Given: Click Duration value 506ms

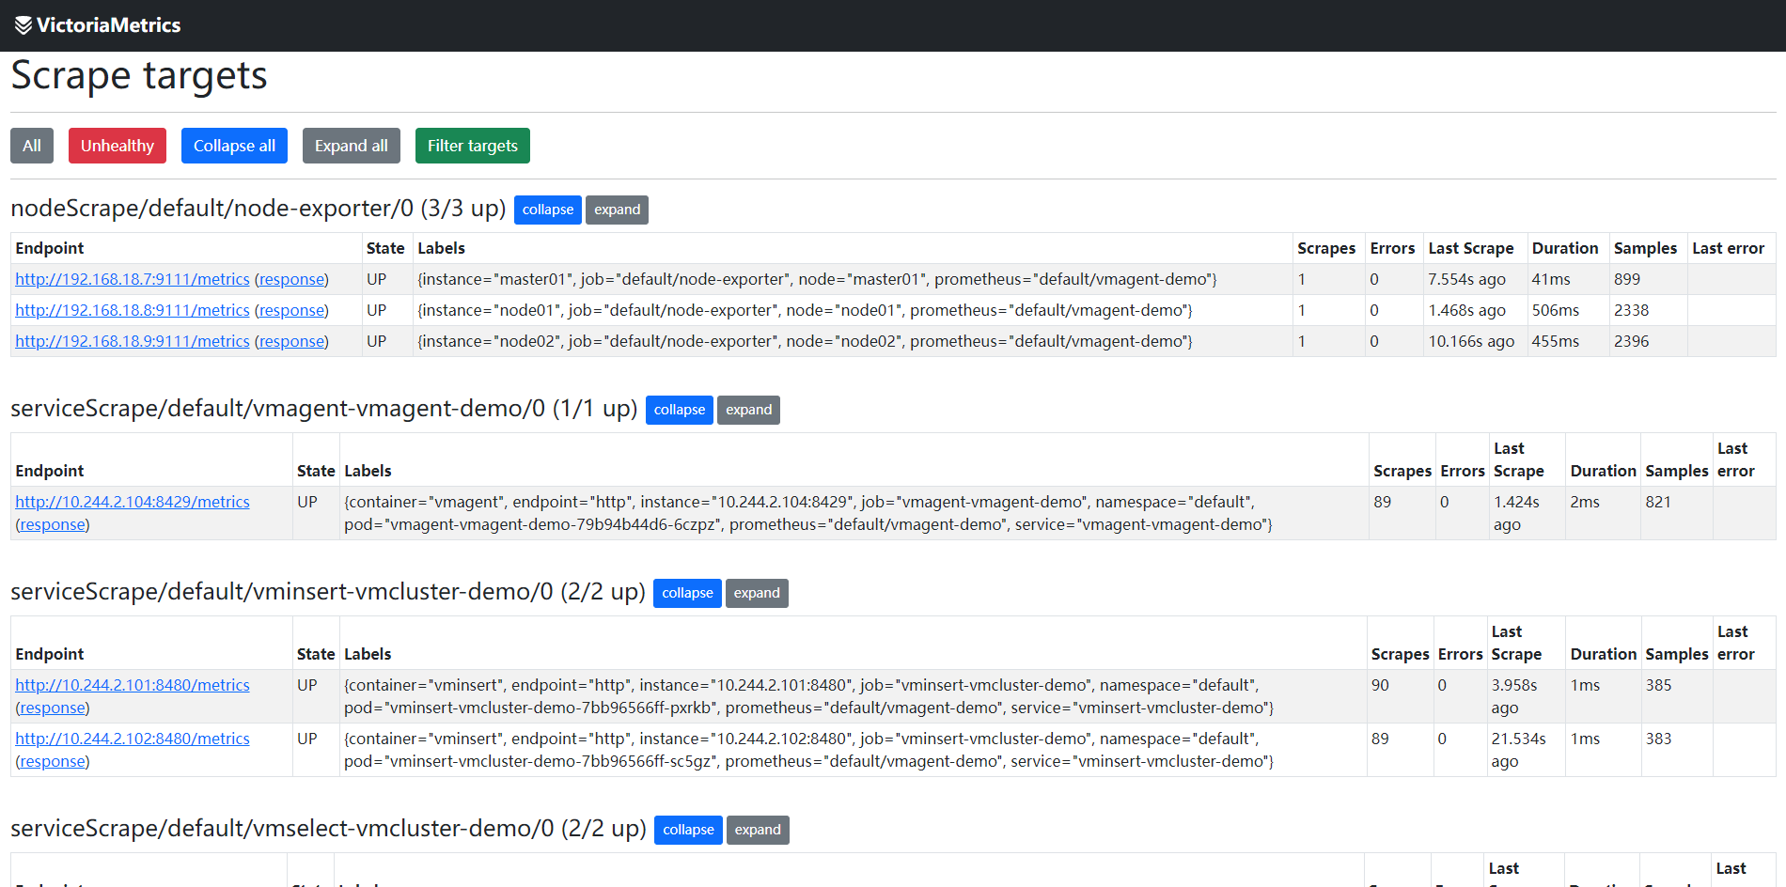Looking at the screenshot, I should tap(1556, 310).
